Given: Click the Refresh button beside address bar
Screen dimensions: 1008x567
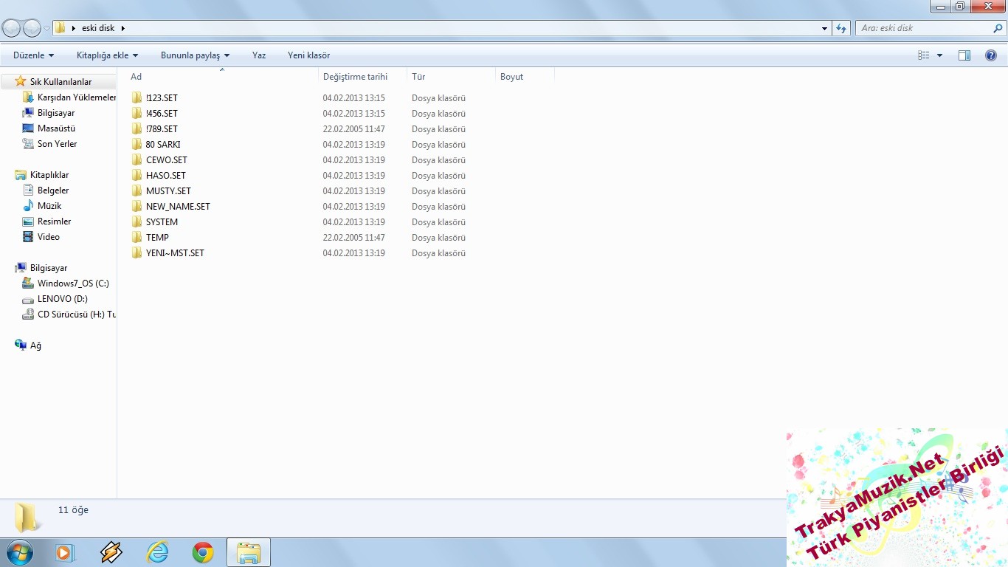Looking at the screenshot, I should point(841,28).
